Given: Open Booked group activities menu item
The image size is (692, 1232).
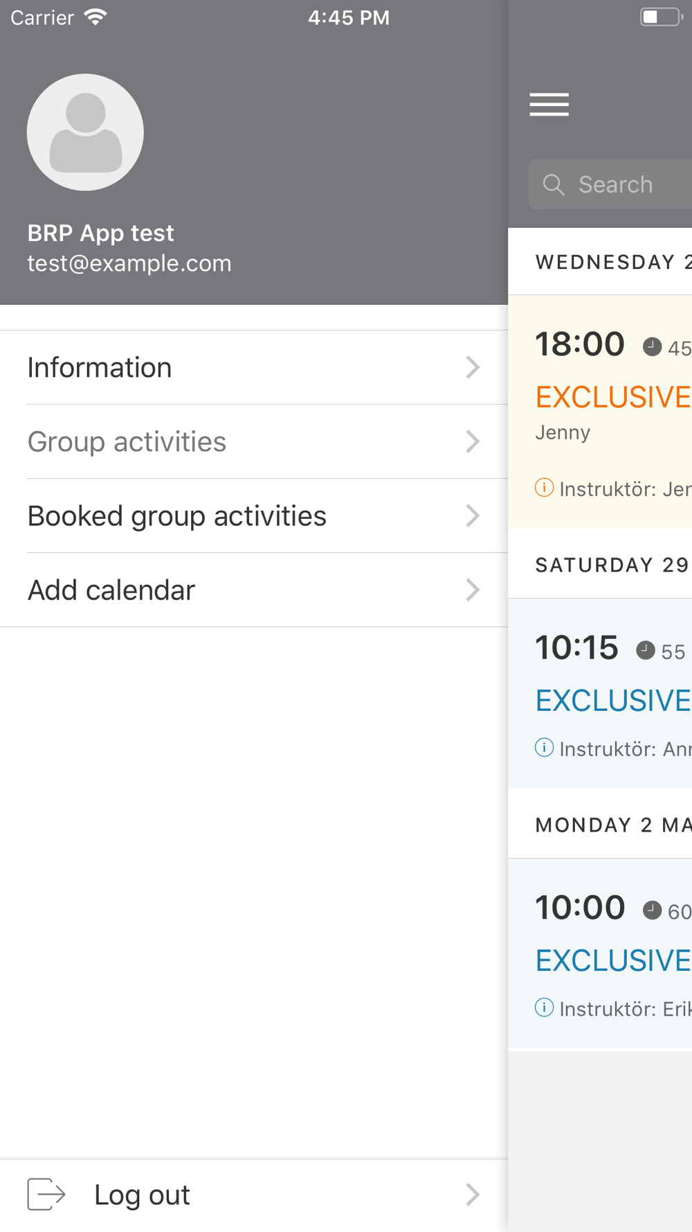Looking at the screenshot, I should 254,516.
